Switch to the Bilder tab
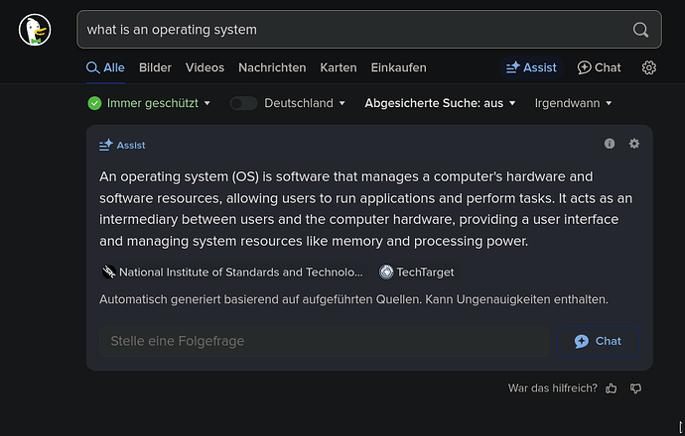Image resolution: width=685 pixels, height=436 pixels. [x=155, y=67]
